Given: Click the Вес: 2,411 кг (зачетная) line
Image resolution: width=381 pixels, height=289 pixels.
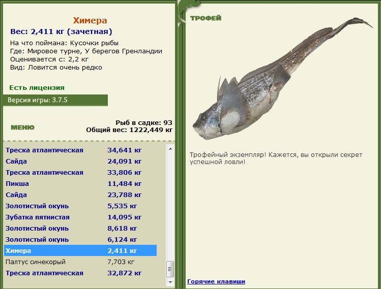Looking at the screenshot, I should (x=61, y=31).
